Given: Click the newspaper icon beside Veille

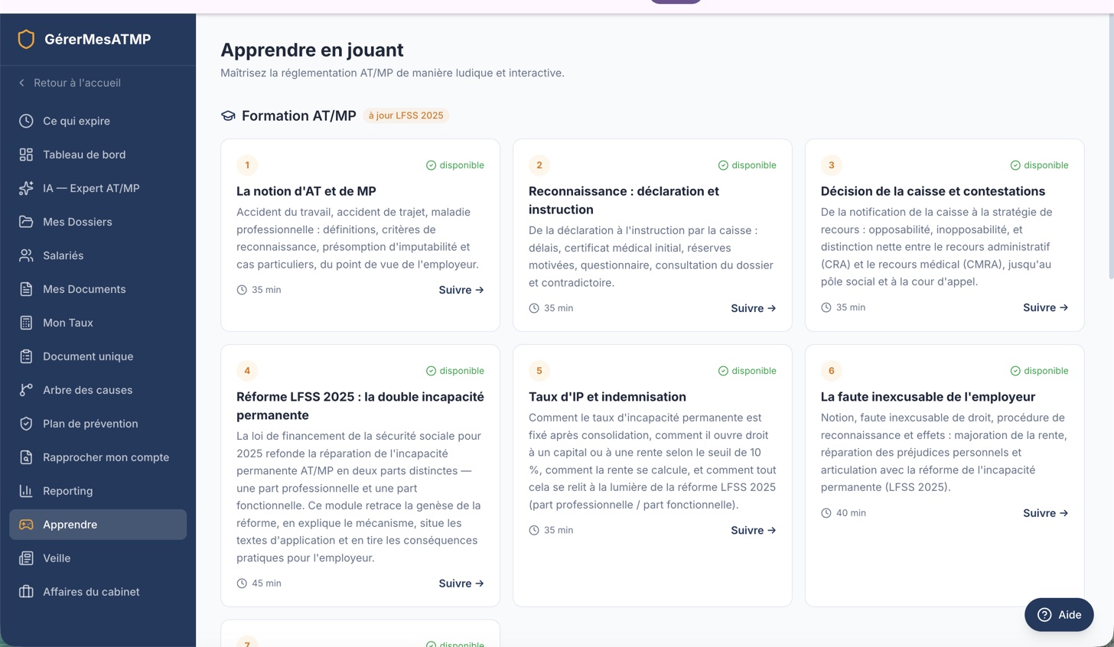Looking at the screenshot, I should pyautogui.click(x=26, y=558).
